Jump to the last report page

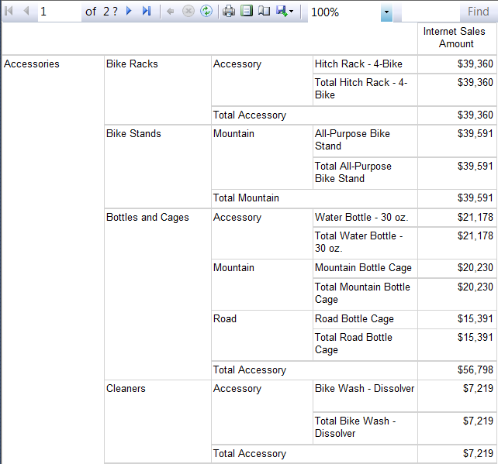point(147,11)
